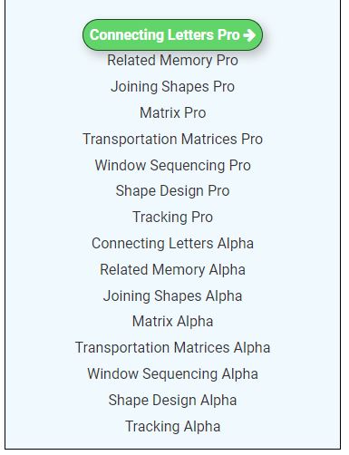Choose Matrix Pro from the list
The image size is (349, 455).
172,113
